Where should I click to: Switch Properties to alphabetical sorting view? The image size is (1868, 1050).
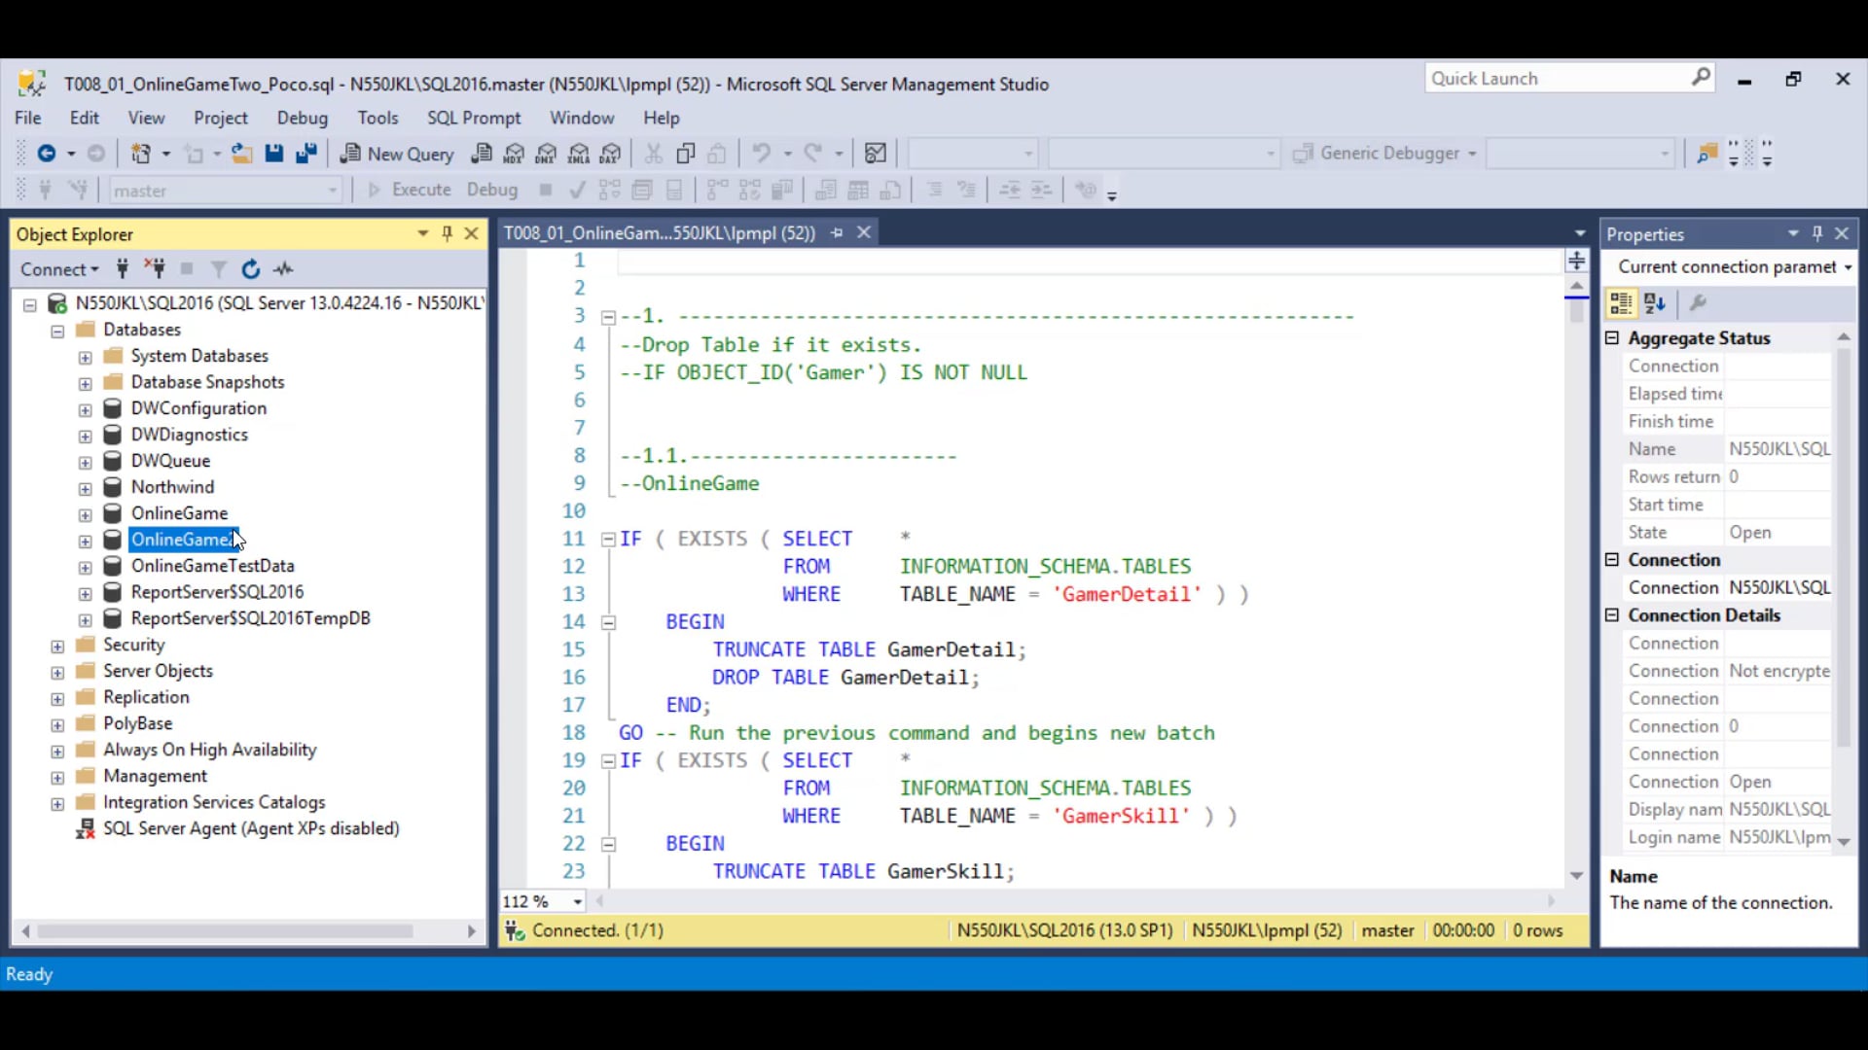[x=1656, y=302]
